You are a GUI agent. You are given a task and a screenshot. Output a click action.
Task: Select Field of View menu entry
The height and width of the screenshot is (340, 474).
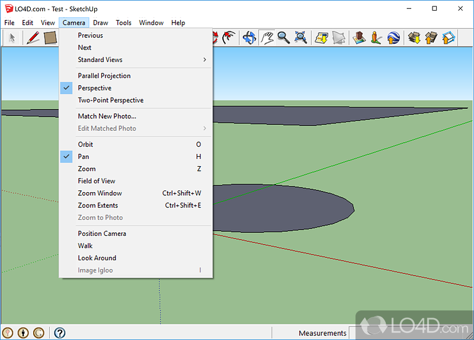pyautogui.click(x=96, y=181)
